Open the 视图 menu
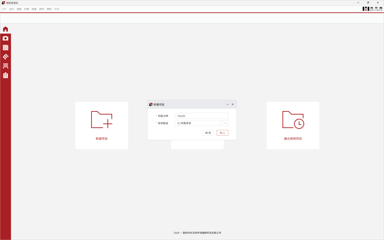 click(19, 9)
